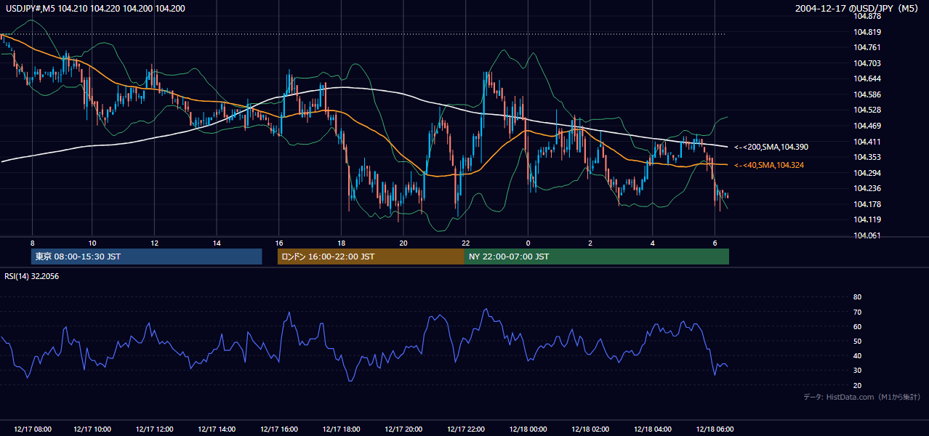Click the 12/18 04:00 date label

653,429
